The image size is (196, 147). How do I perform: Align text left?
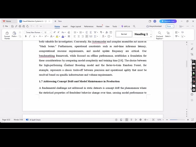pyautogui.click(x=75, y=36)
